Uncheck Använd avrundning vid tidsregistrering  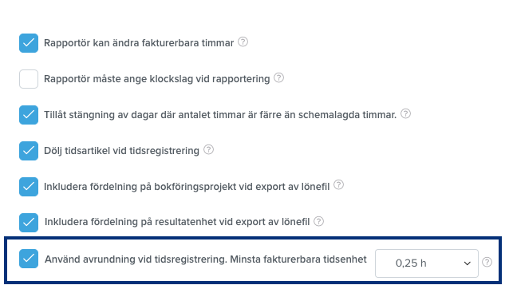pyautogui.click(x=29, y=259)
